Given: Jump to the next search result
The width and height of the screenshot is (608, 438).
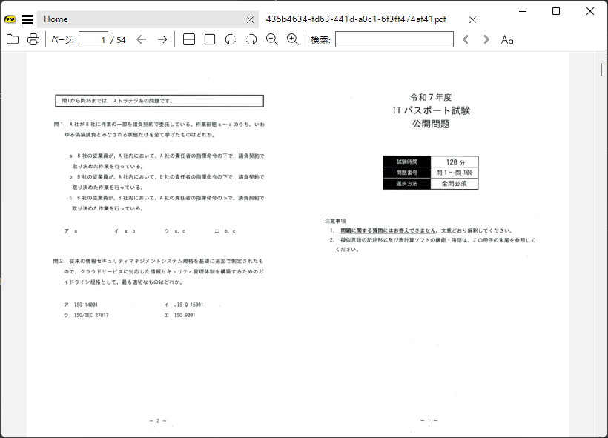Looking at the screenshot, I should 486,39.
